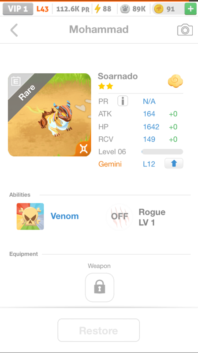Open the VIP 1 badge
Image resolution: width=198 pixels, height=353 pixels.
tap(18, 9)
